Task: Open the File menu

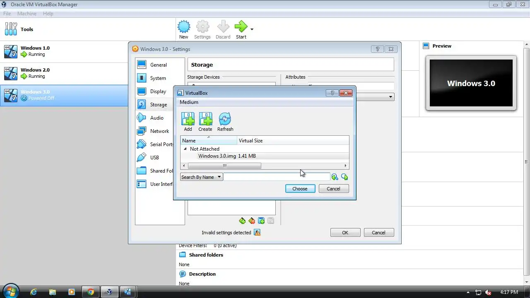Action: (x=7, y=14)
